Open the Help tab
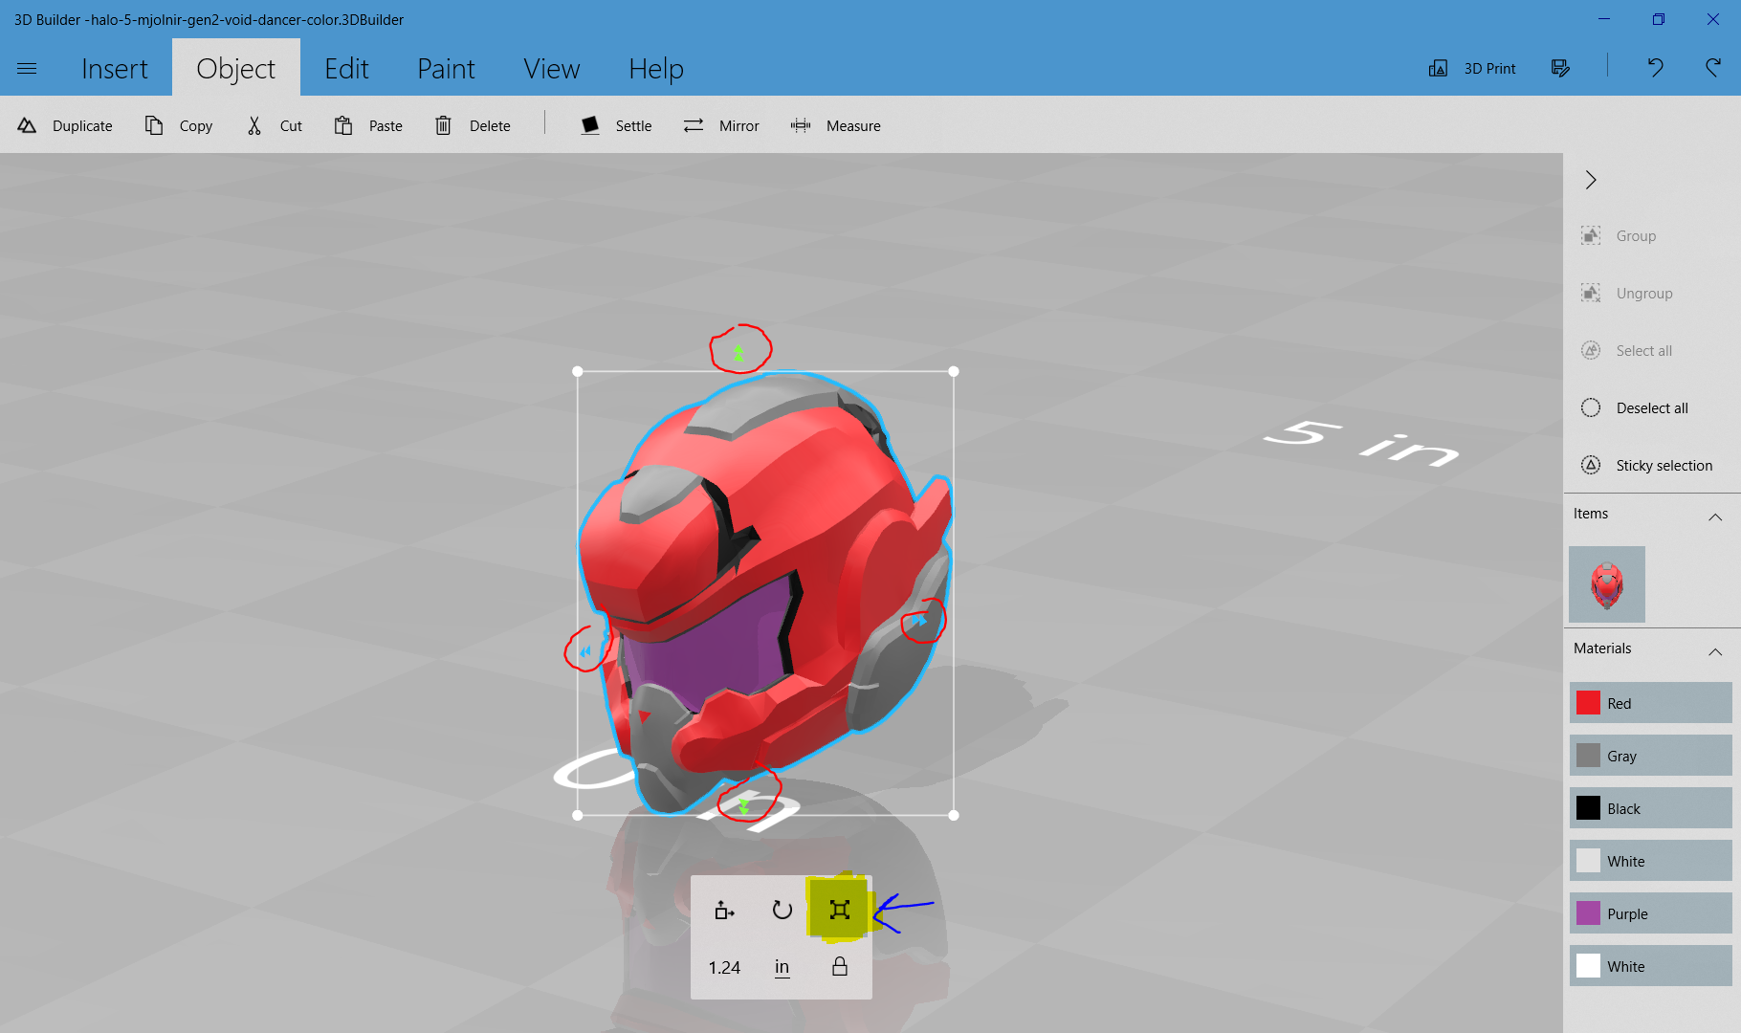 pyautogui.click(x=656, y=68)
